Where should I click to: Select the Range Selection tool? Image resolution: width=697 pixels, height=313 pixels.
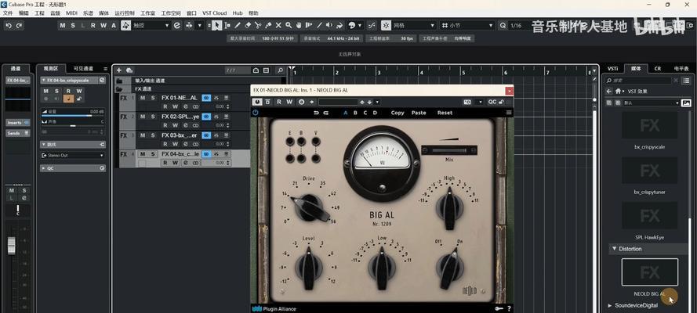coord(227,25)
